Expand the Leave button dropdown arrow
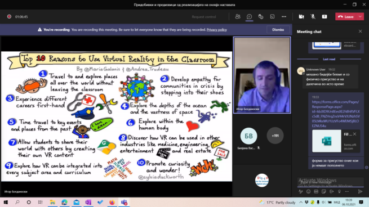The image size is (369, 207). point(360,17)
